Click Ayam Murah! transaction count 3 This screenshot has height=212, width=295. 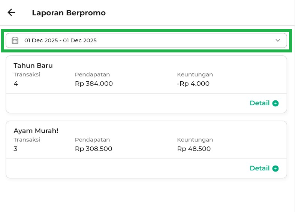click(15, 149)
